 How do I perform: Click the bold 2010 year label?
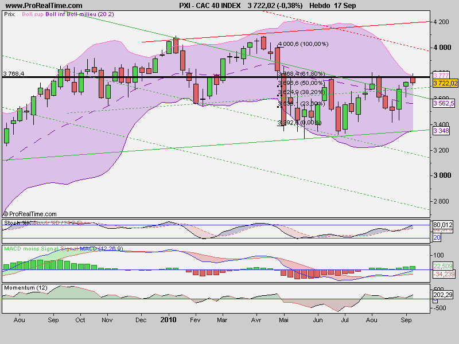pos(168,320)
